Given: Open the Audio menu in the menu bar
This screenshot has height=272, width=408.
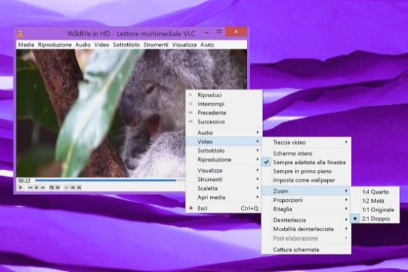Looking at the screenshot, I should point(83,45).
